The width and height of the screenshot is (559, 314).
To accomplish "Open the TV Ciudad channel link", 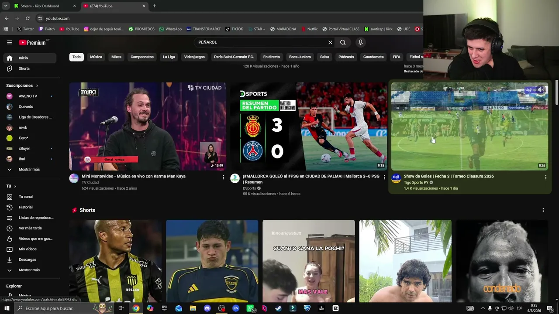I will tap(90, 183).
